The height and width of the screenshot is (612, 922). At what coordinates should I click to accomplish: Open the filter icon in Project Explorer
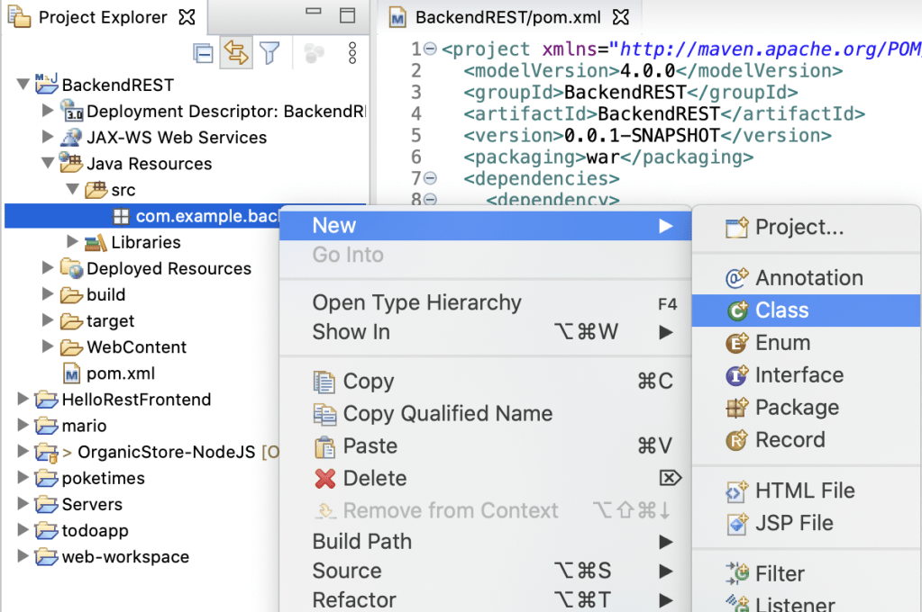point(269,53)
